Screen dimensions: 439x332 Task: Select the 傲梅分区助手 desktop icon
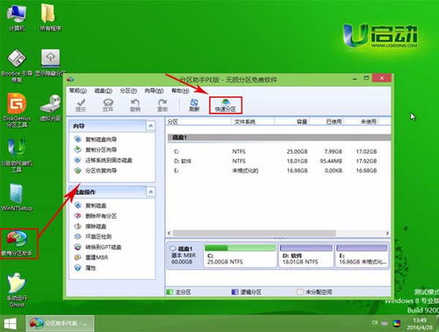[18, 243]
